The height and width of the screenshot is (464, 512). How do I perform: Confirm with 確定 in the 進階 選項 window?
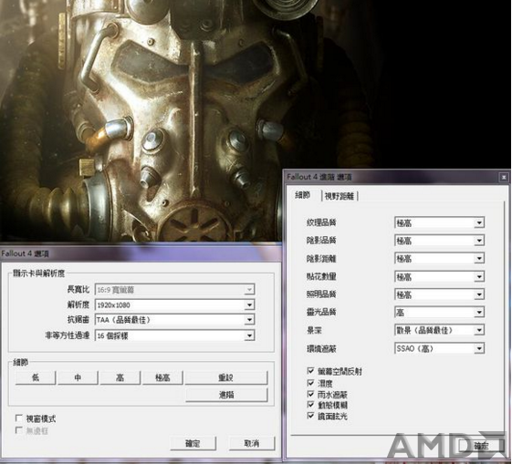click(x=481, y=446)
